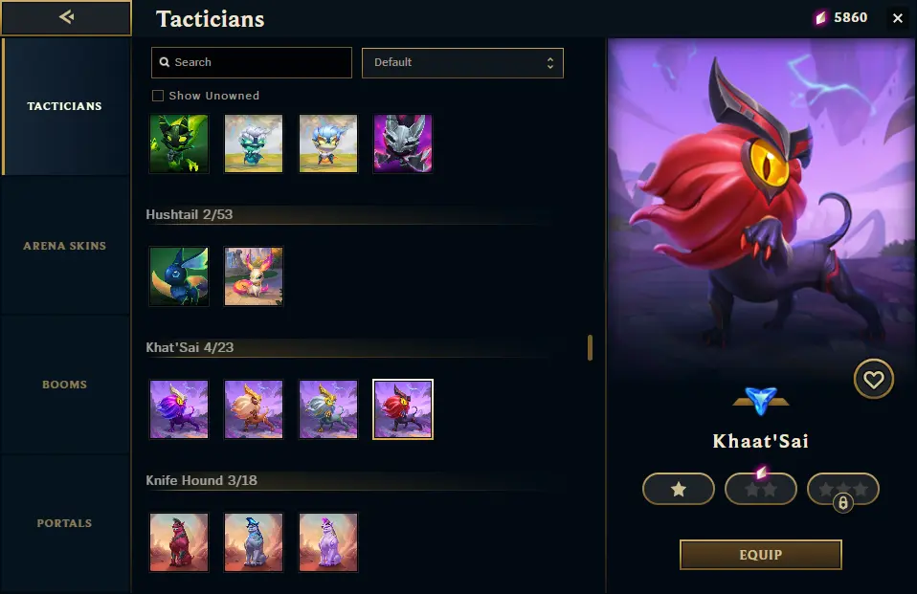Click the sort dropdown up-down arrows
Viewport: 917px width, 594px height.
point(549,62)
